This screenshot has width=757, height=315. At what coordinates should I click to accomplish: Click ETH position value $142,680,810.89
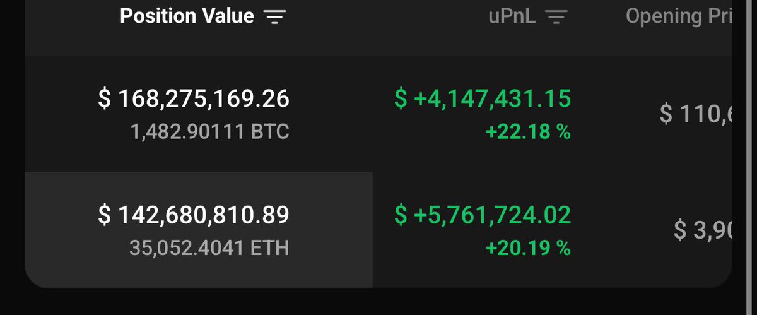click(x=194, y=215)
